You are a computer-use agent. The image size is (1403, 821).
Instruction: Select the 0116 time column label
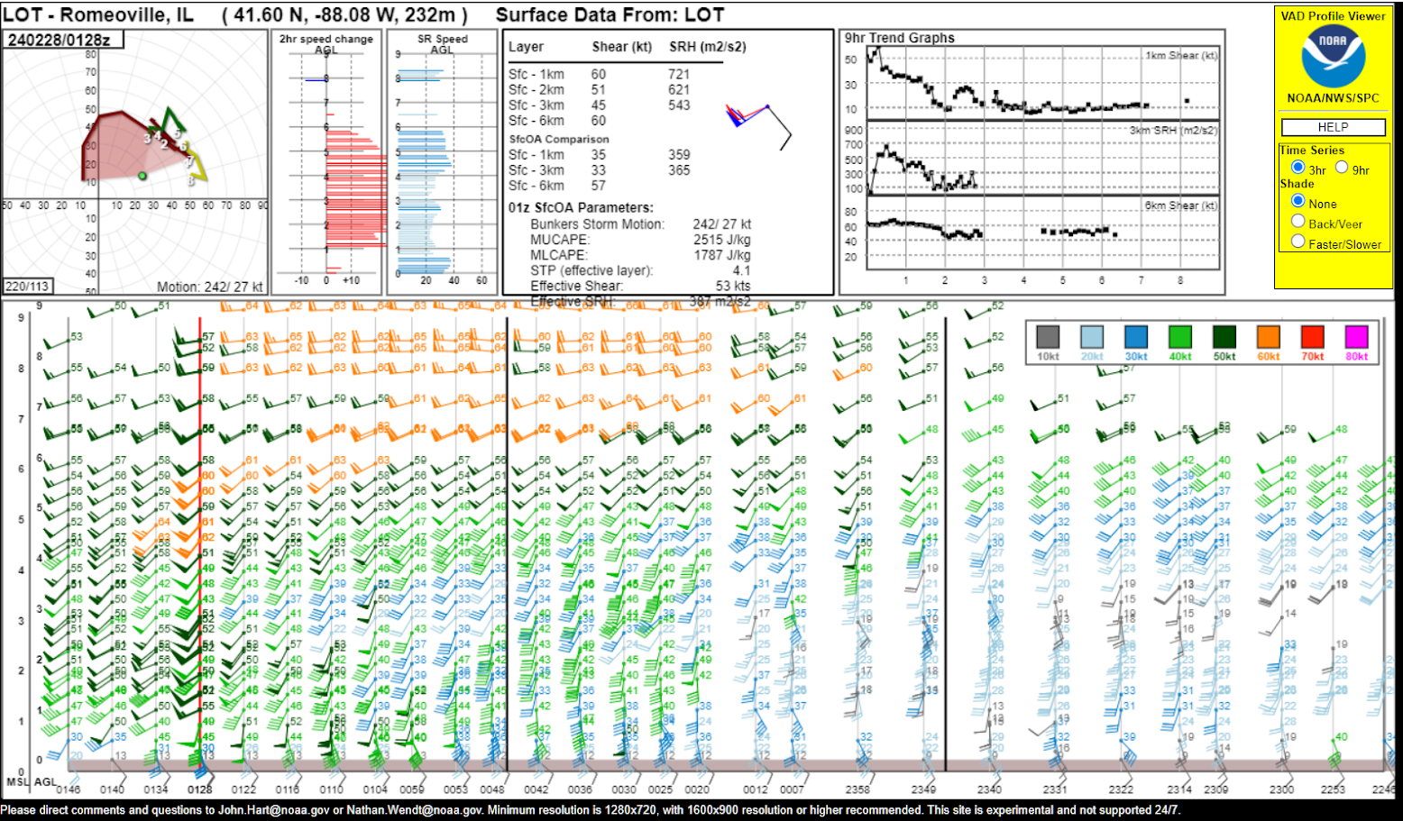click(x=288, y=789)
